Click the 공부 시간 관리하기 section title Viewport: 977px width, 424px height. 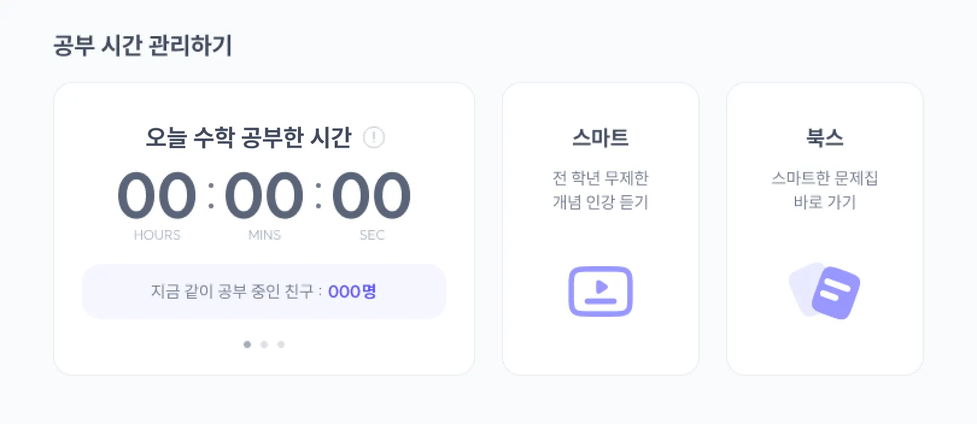(x=143, y=46)
